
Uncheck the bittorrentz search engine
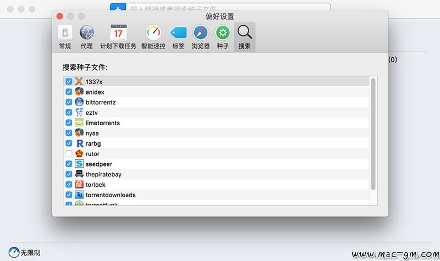point(69,102)
